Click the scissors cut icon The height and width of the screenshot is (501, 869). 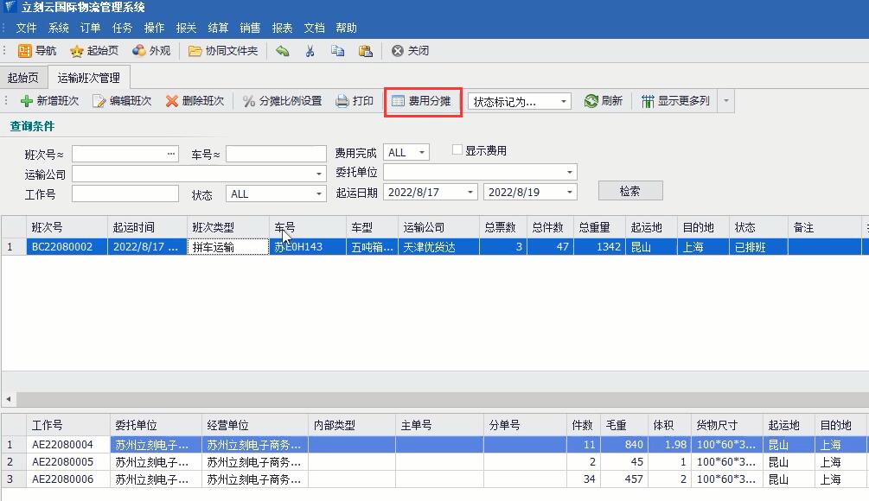pos(310,51)
